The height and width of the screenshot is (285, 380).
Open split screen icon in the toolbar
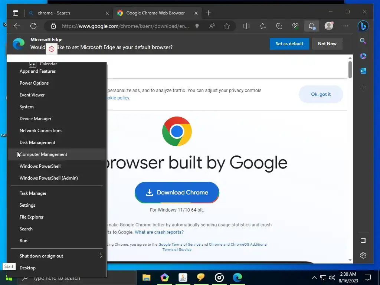click(246, 26)
